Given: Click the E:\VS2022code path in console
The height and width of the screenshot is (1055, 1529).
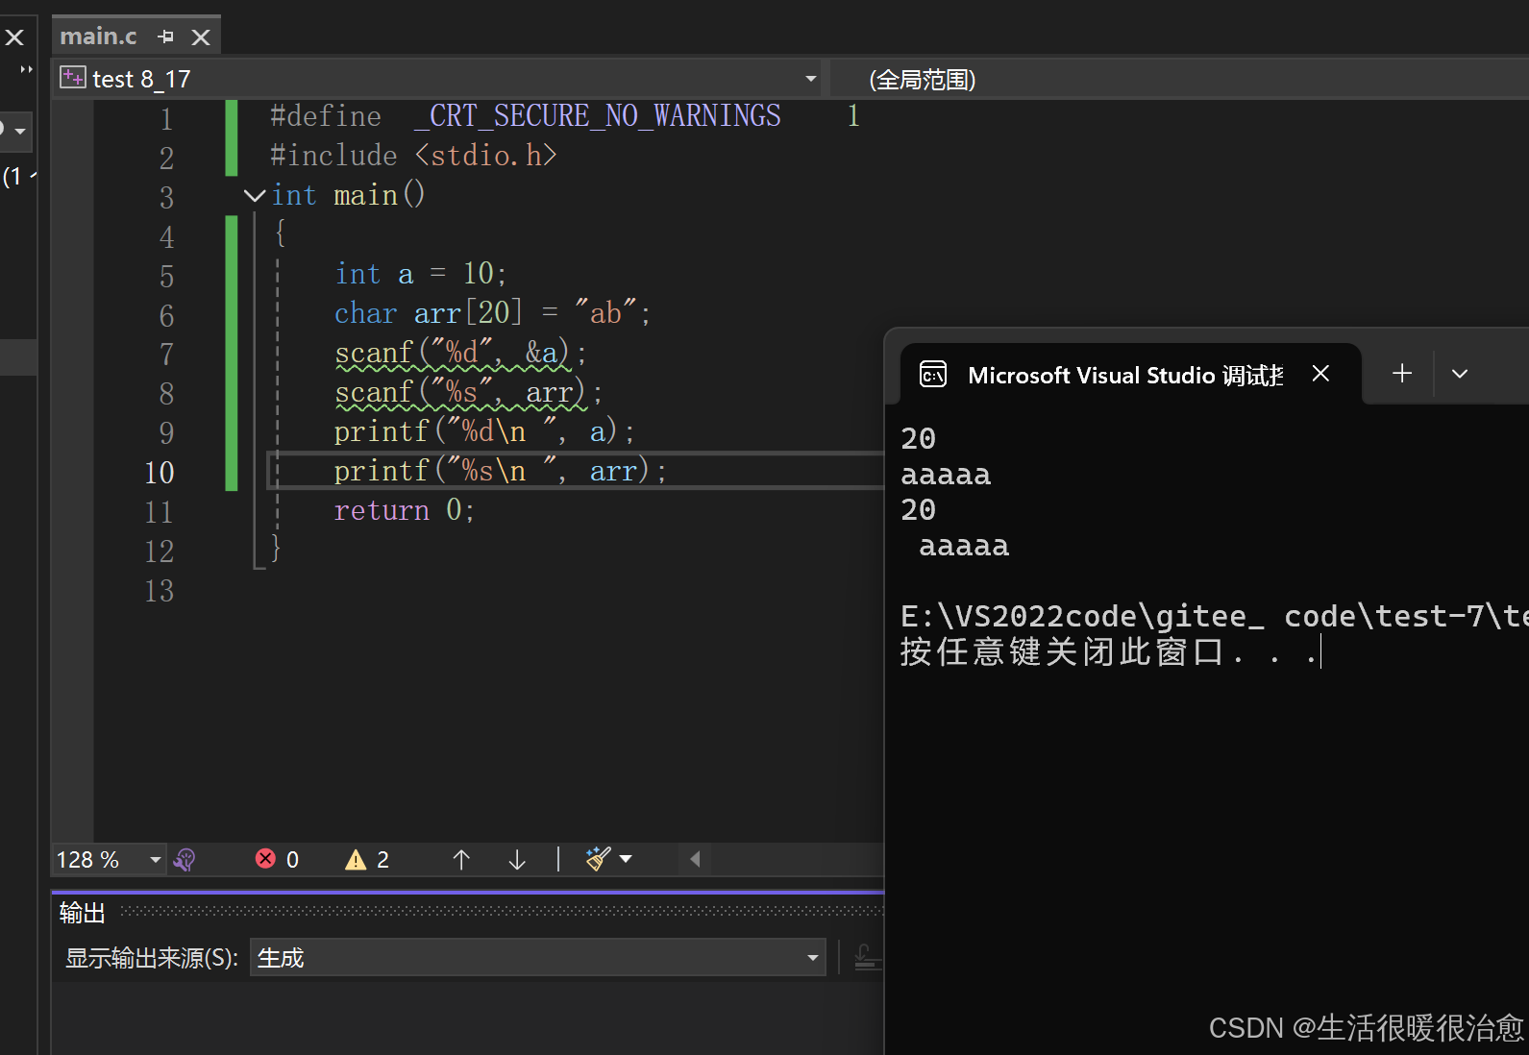Looking at the screenshot, I should [1214, 616].
